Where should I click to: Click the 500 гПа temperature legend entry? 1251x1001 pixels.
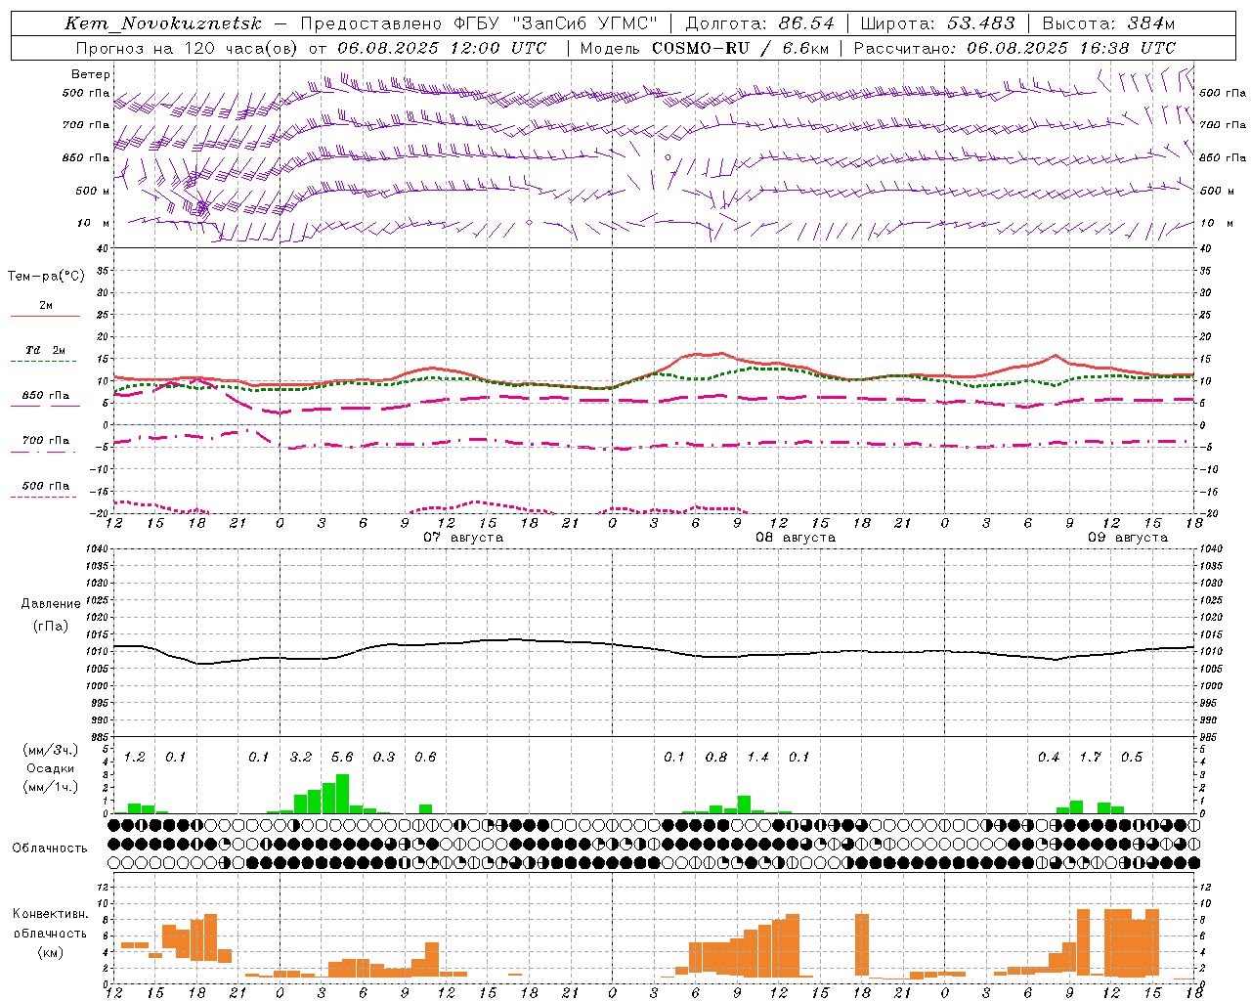point(46,486)
